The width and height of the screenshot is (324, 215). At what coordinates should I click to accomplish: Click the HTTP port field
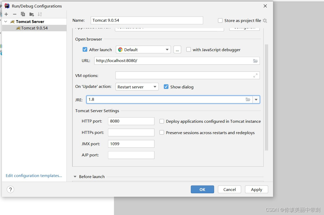click(x=131, y=121)
